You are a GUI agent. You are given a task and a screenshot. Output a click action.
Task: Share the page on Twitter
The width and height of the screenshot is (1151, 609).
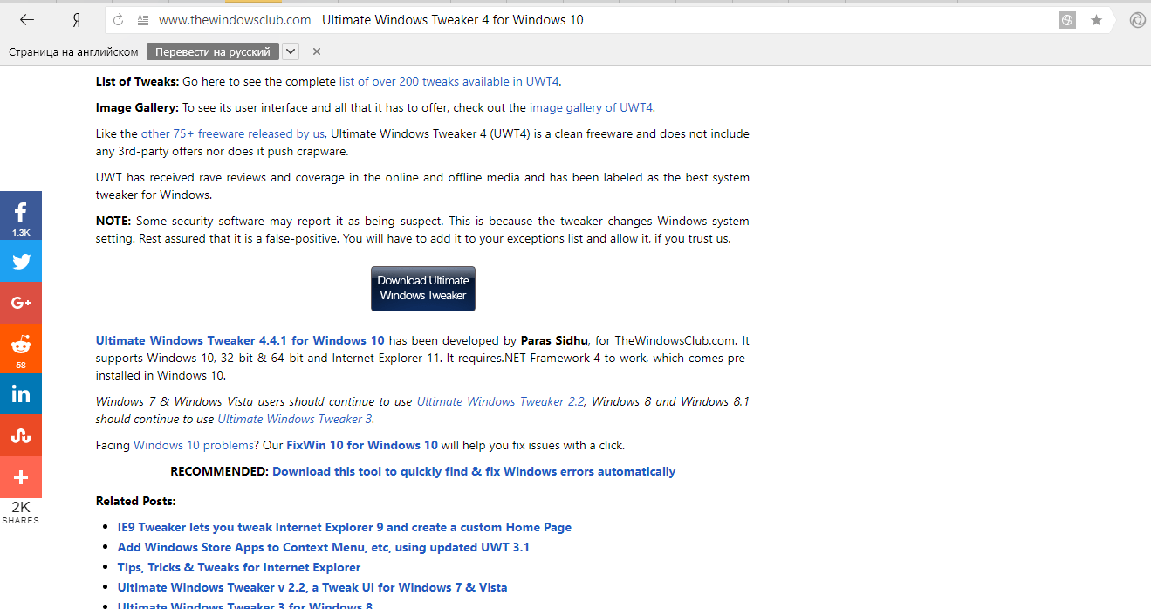coord(21,261)
